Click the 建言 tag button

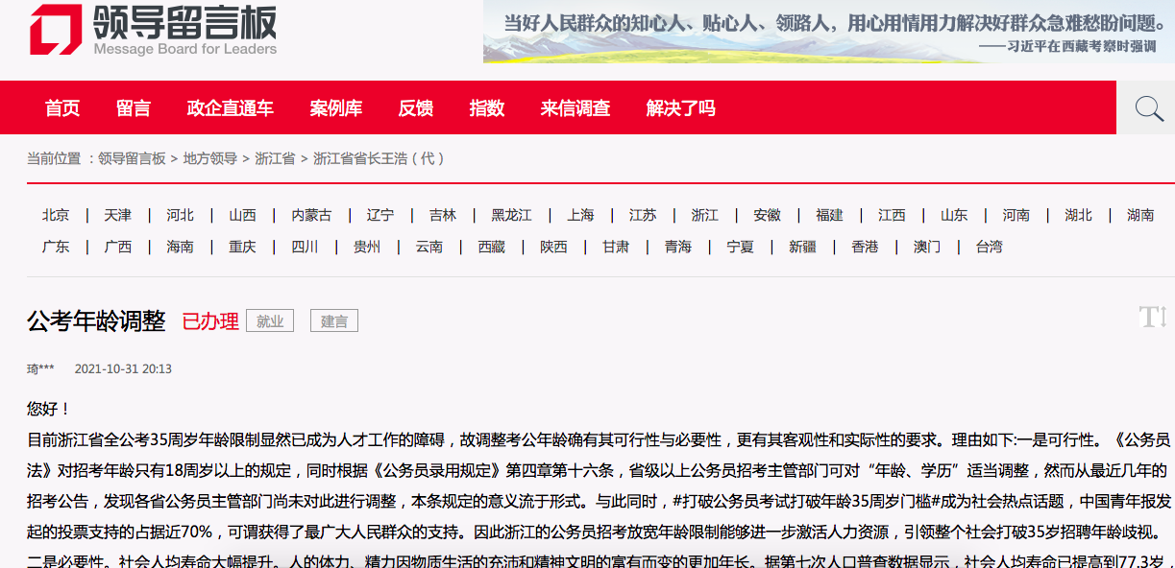[333, 320]
